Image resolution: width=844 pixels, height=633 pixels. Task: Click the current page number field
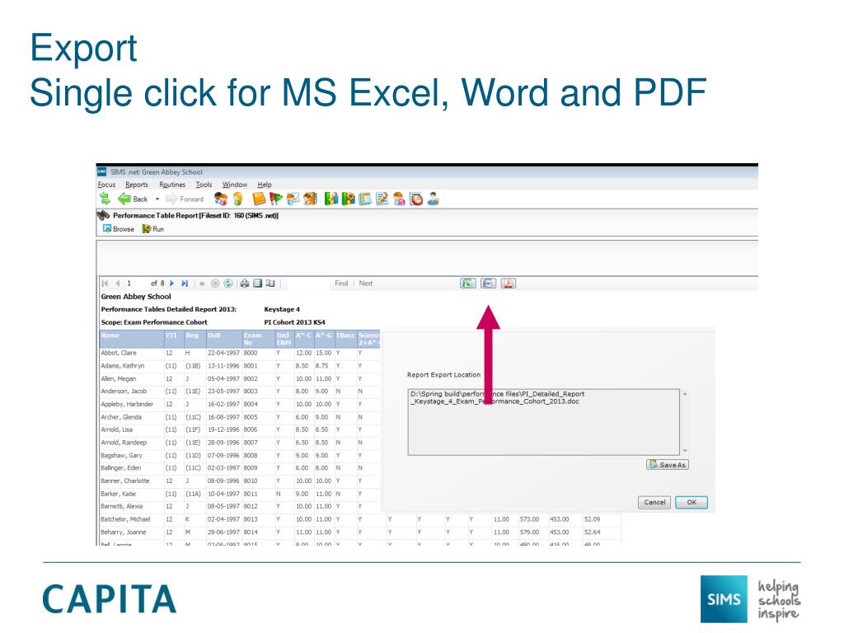point(136,284)
